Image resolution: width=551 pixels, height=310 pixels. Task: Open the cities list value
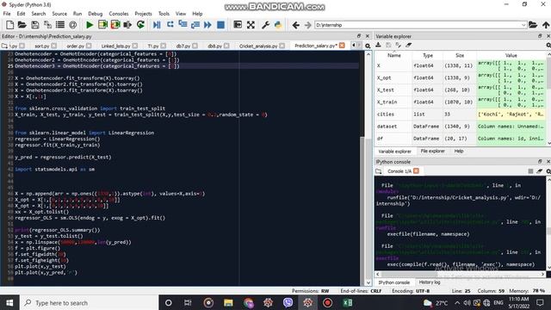click(511, 115)
